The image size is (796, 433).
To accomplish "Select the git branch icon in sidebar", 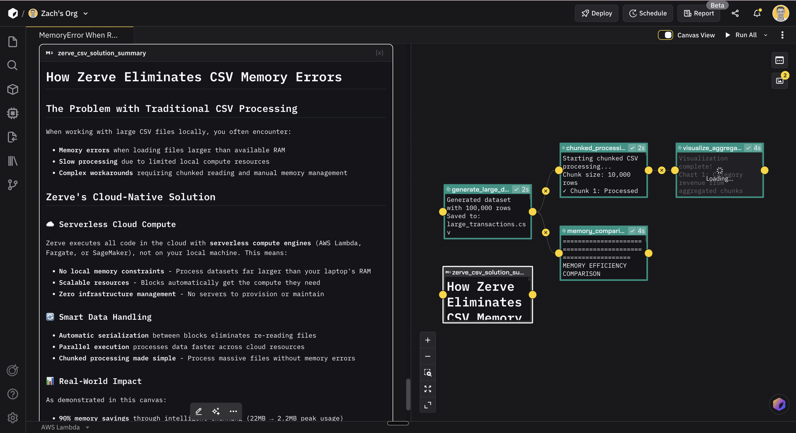I will [12, 185].
